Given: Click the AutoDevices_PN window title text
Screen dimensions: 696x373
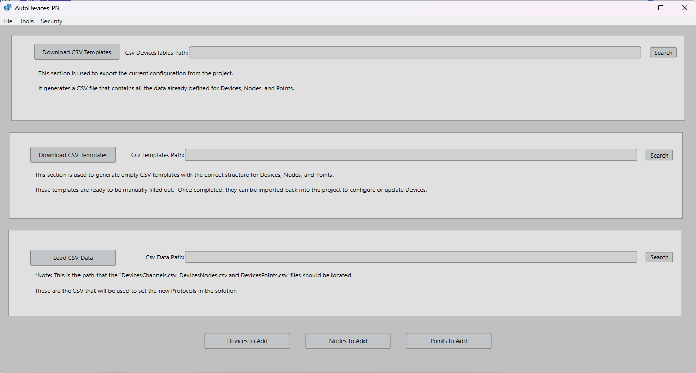Looking at the screenshot, I should pos(34,8).
